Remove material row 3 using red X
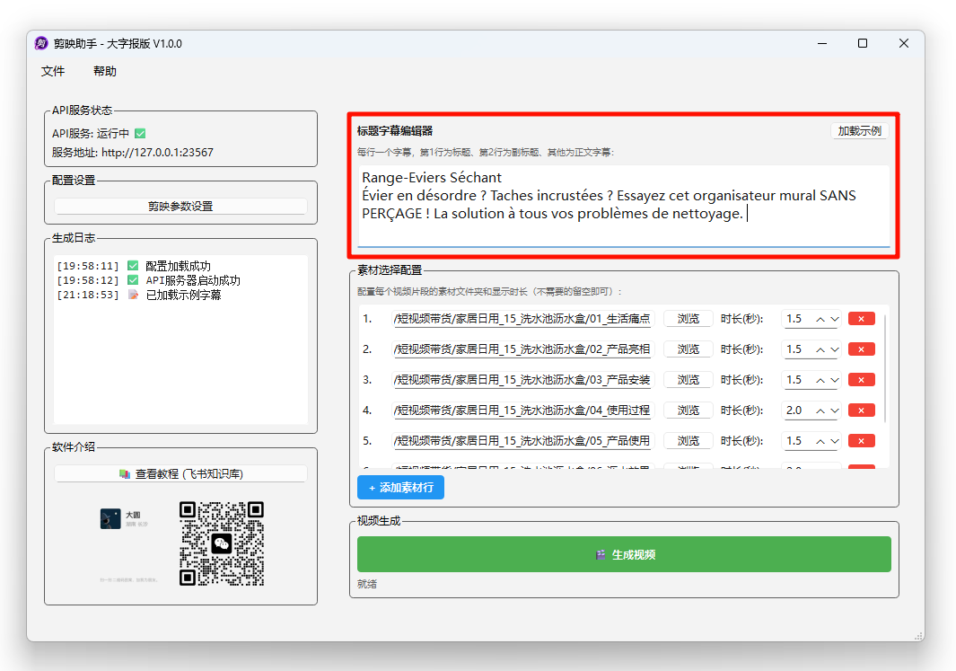This screenshot has width=956, height=671. point(861,380)
